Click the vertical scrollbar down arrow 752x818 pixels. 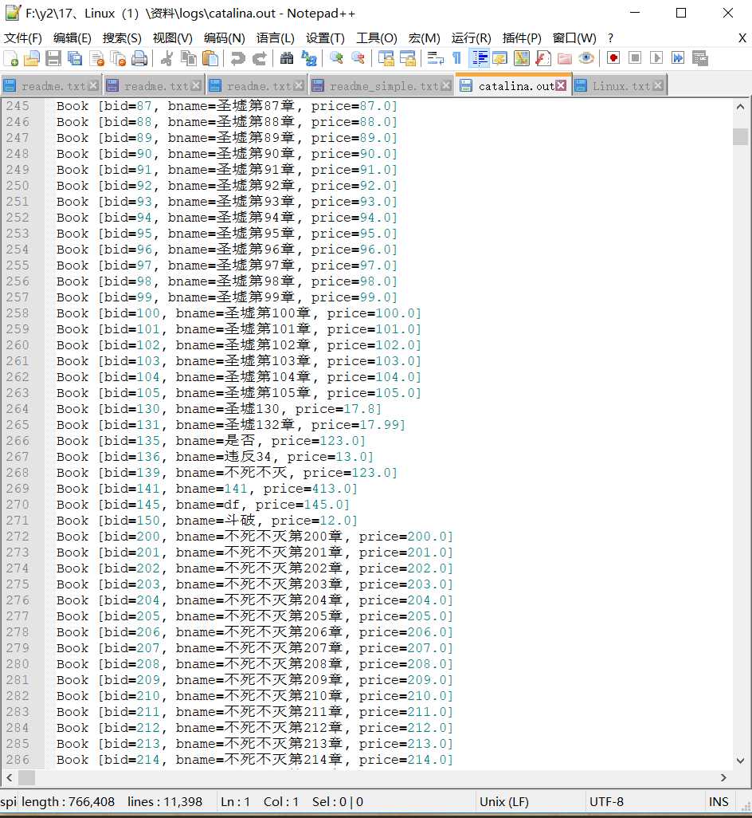click(741, 761)
